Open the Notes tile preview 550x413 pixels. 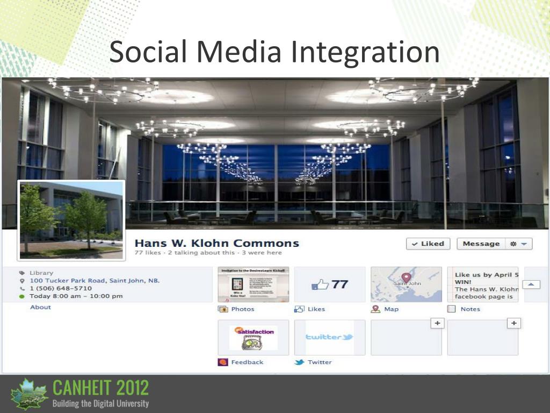(x=483, y=284)
